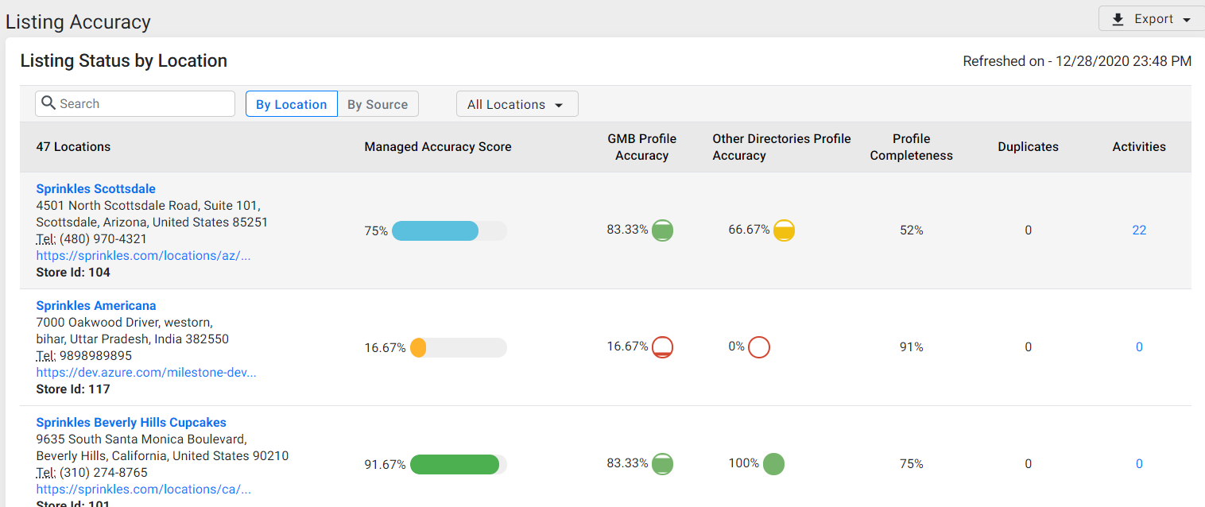This screenshot has height=507, width=1205.
Task: Click the Managed Accuracy Score column header
Action: (x=438, y=147)
